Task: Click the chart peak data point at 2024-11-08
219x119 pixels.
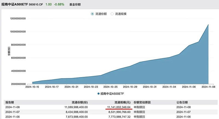Action: [208, 24]
